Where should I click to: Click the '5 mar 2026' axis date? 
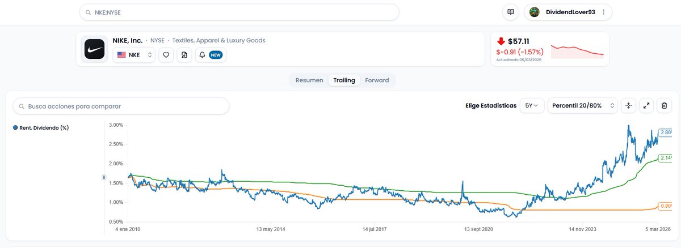[x=657, y=229]
